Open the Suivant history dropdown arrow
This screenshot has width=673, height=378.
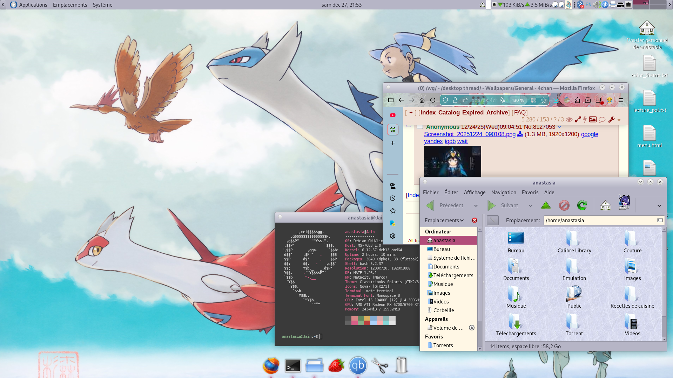(x=531, y=206)
